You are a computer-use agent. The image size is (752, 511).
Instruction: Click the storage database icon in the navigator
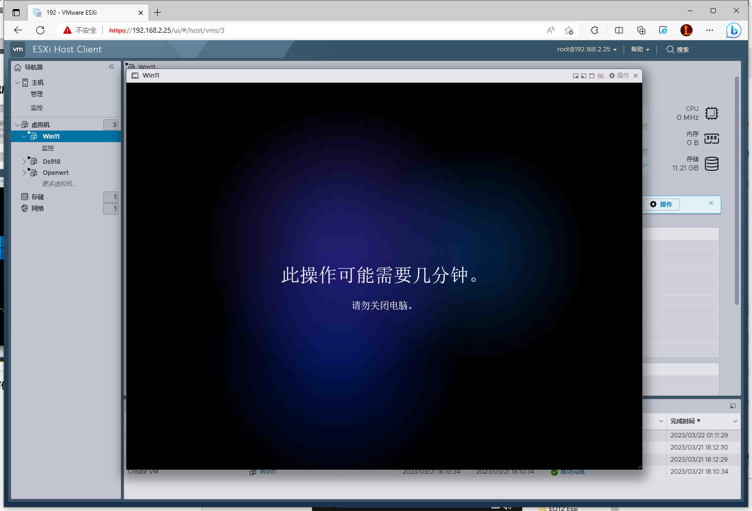[x=25, y=197]
